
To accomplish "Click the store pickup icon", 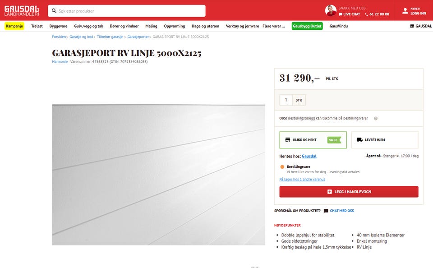I will (288, 140).
